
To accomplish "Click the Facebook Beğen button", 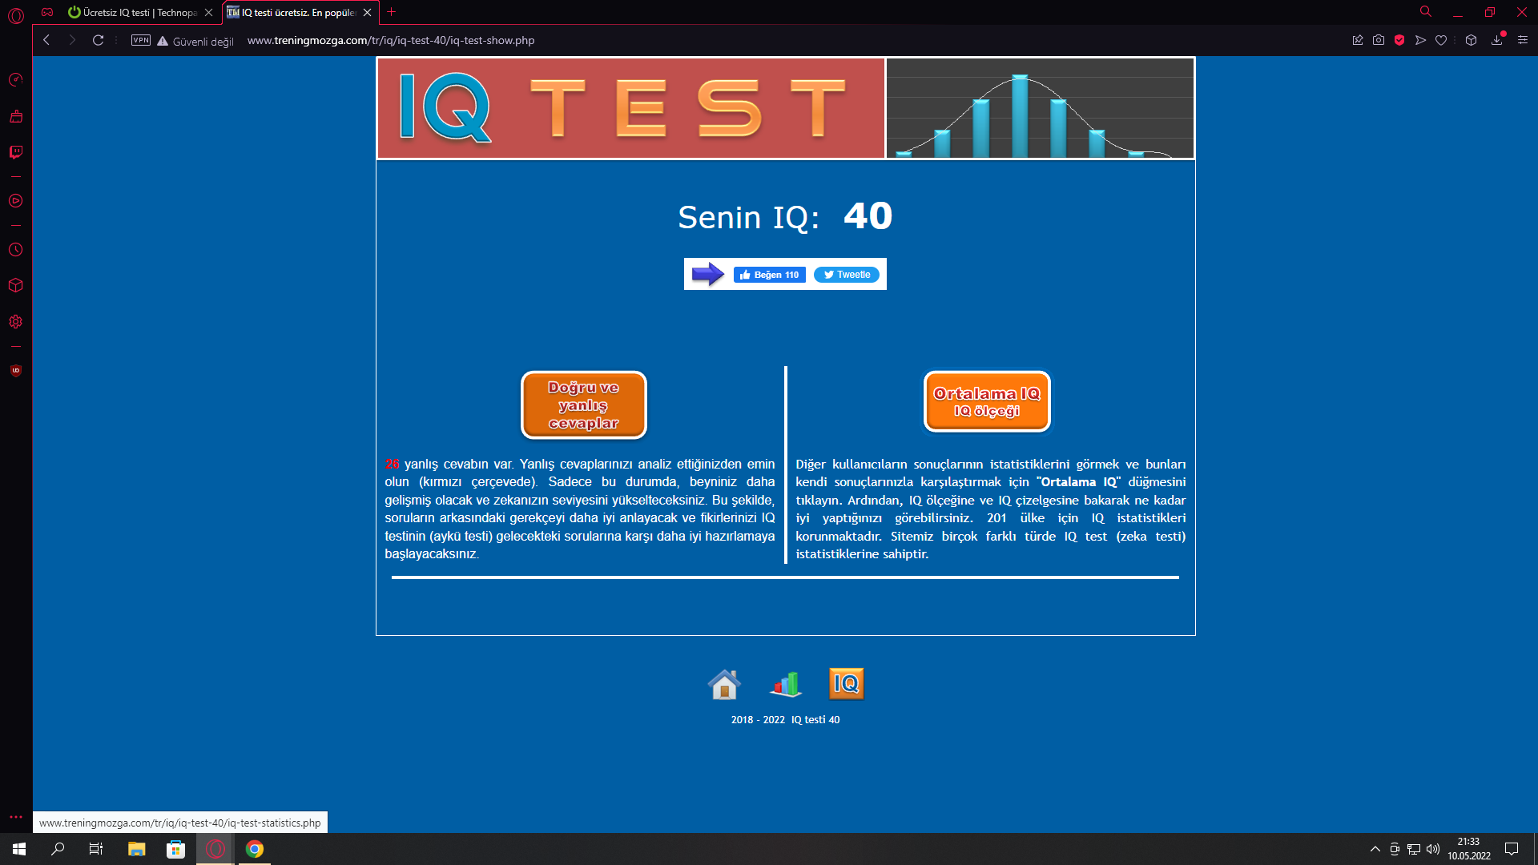I will coord(769,275).
